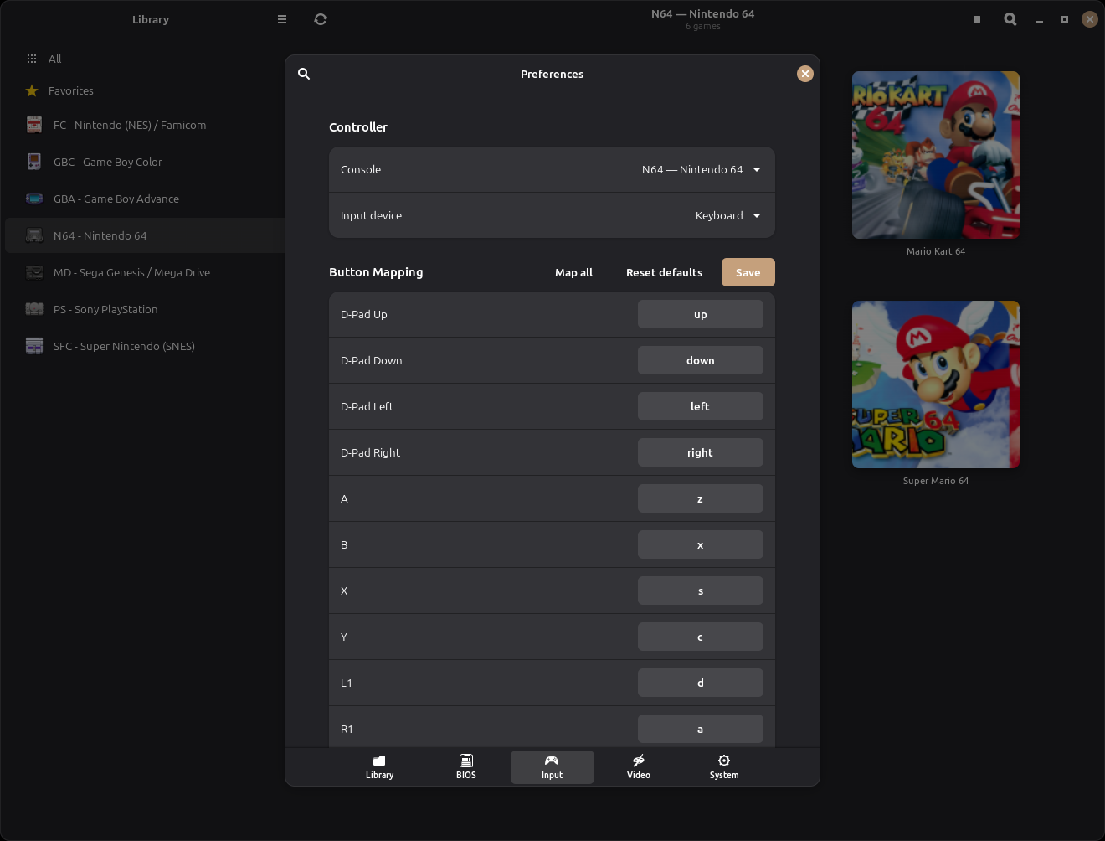
Task: Remap D-Pad Left key 'left'
Action: click(701, 406)
